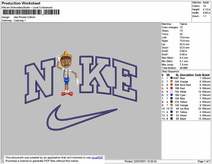Select the blue swatch beside 156 stitches
212x164 pixels.
[171, 98]
